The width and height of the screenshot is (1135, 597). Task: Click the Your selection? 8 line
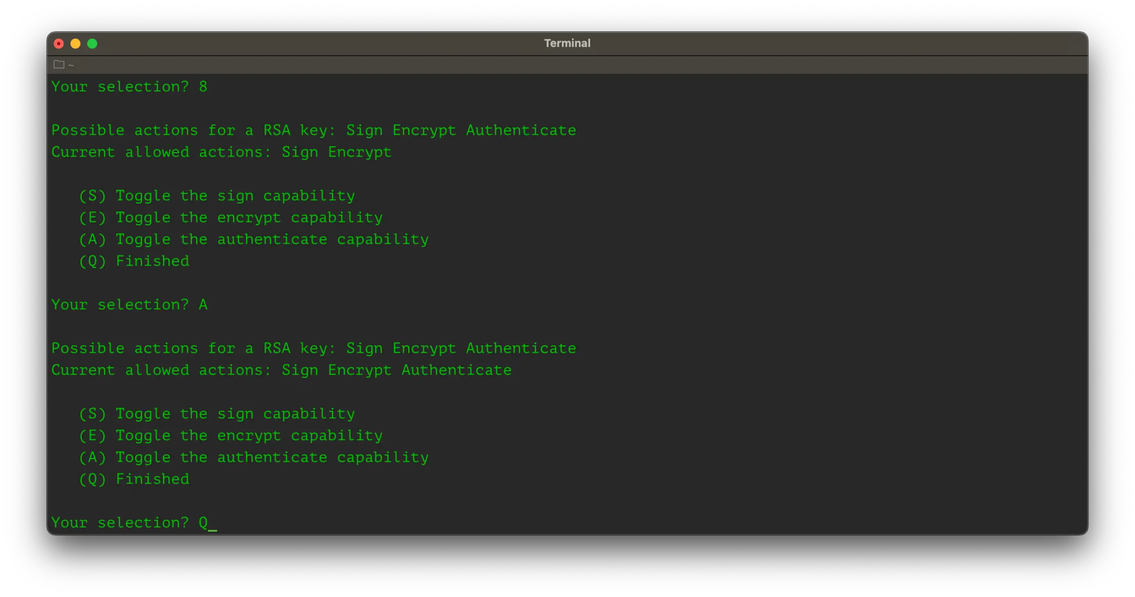click(129, 86)
